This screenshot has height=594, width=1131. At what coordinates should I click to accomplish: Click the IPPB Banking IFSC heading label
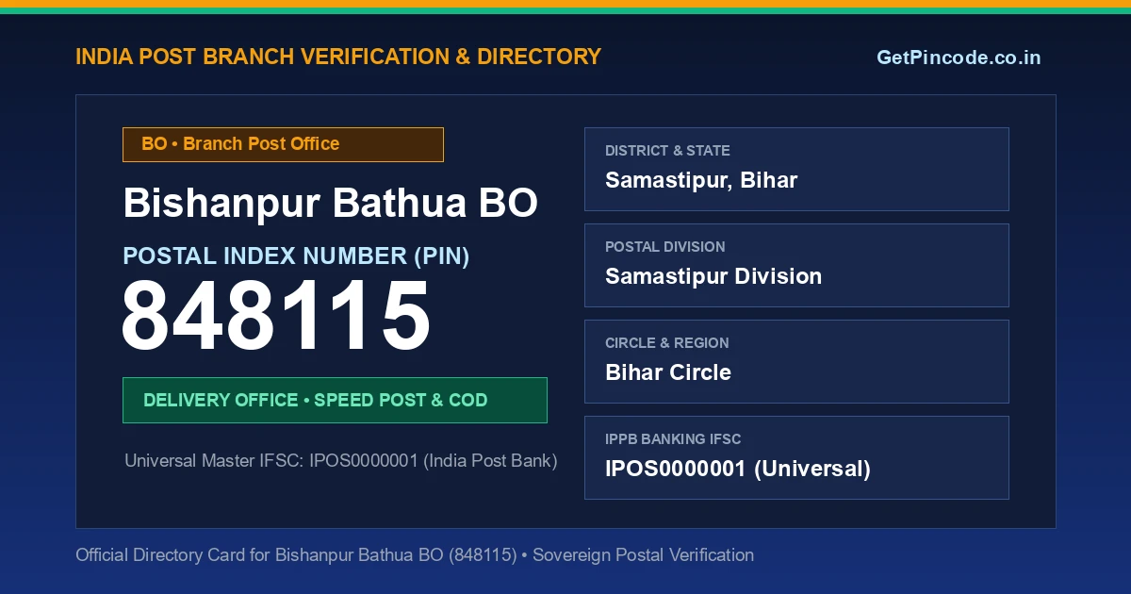pyautogui.click(x=673, y=439)
